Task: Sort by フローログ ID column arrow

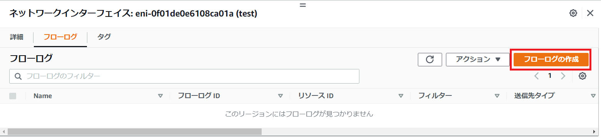Action: coord(280,96)
